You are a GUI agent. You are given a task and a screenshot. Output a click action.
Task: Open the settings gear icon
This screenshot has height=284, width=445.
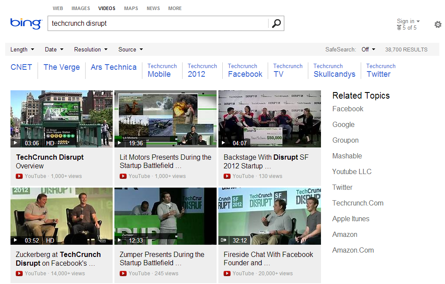click(x=438, y=24)
